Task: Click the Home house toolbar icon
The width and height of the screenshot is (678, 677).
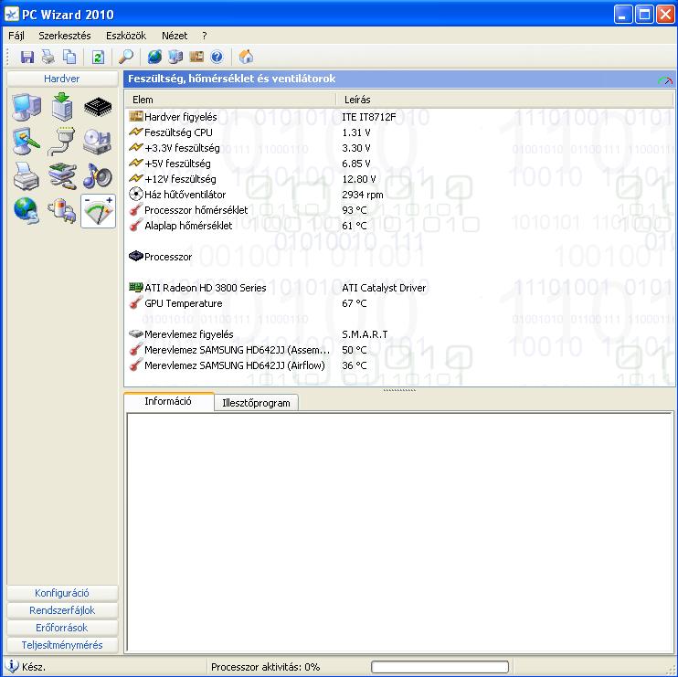Action: pyautogui.click(x=246, y=57)
